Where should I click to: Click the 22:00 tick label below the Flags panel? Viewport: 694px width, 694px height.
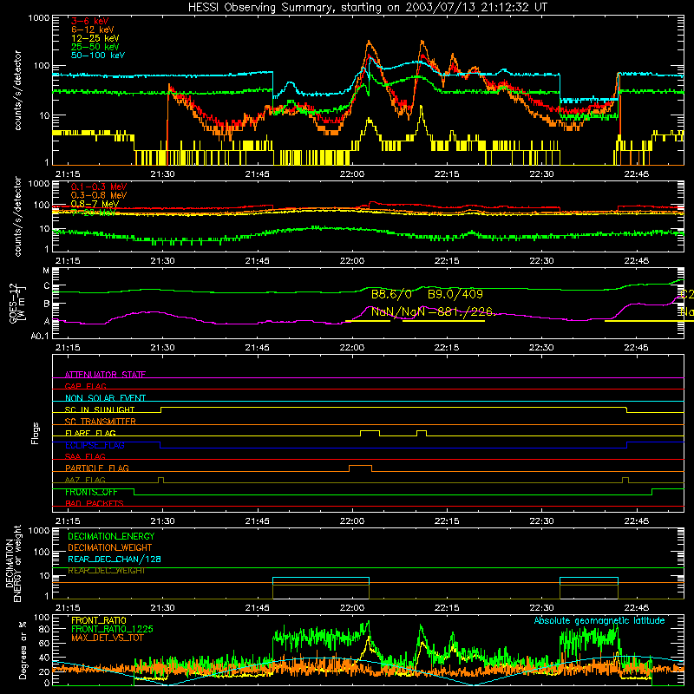click(352, 521)
